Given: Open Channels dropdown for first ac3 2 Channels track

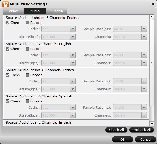Looking at the screenshot, I should tap(130, 63).
